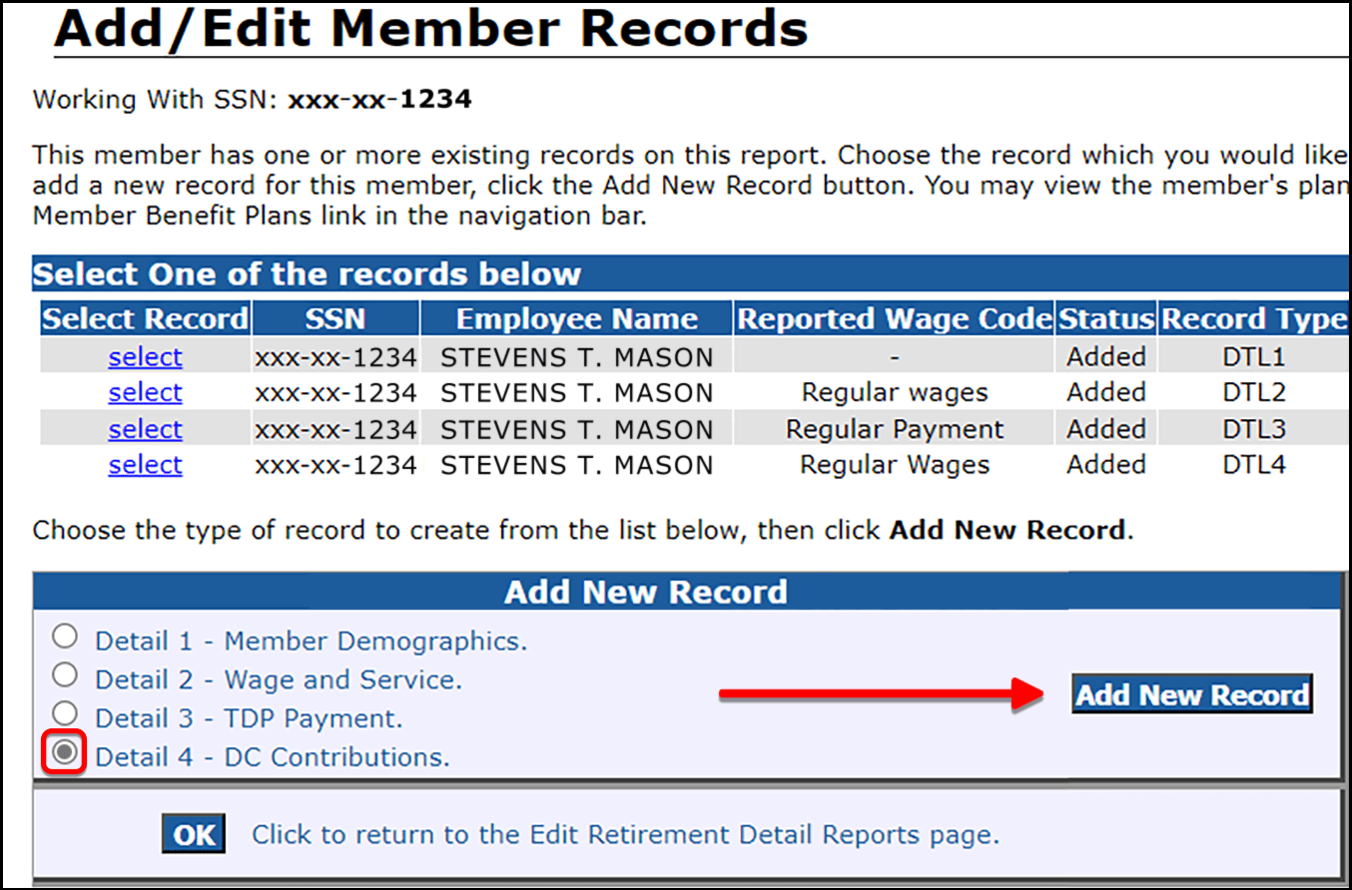Select the DTL4 Regular Wages record
This screenshot has height=890, width=1352.
(x=145, y=464)
